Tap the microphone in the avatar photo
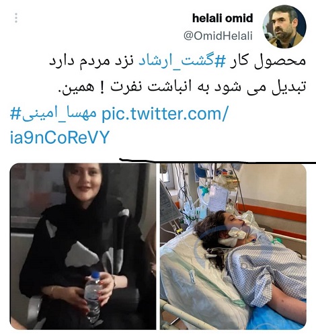The height and width of the screenshot is (336, 316). (x=268, y=36)
